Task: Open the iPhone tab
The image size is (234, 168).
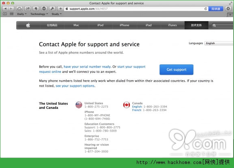Action: (x=124, y=25)
